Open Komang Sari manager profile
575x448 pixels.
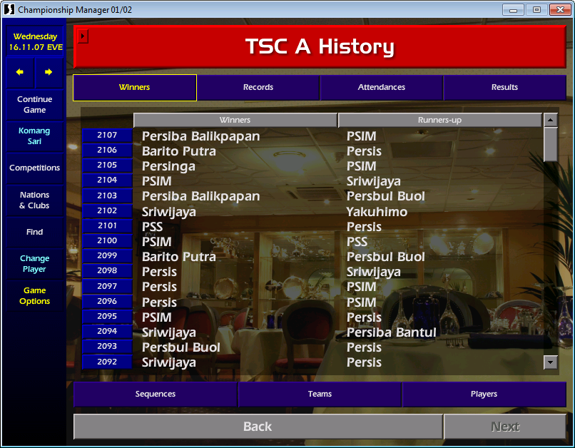(x=35, y=136)
